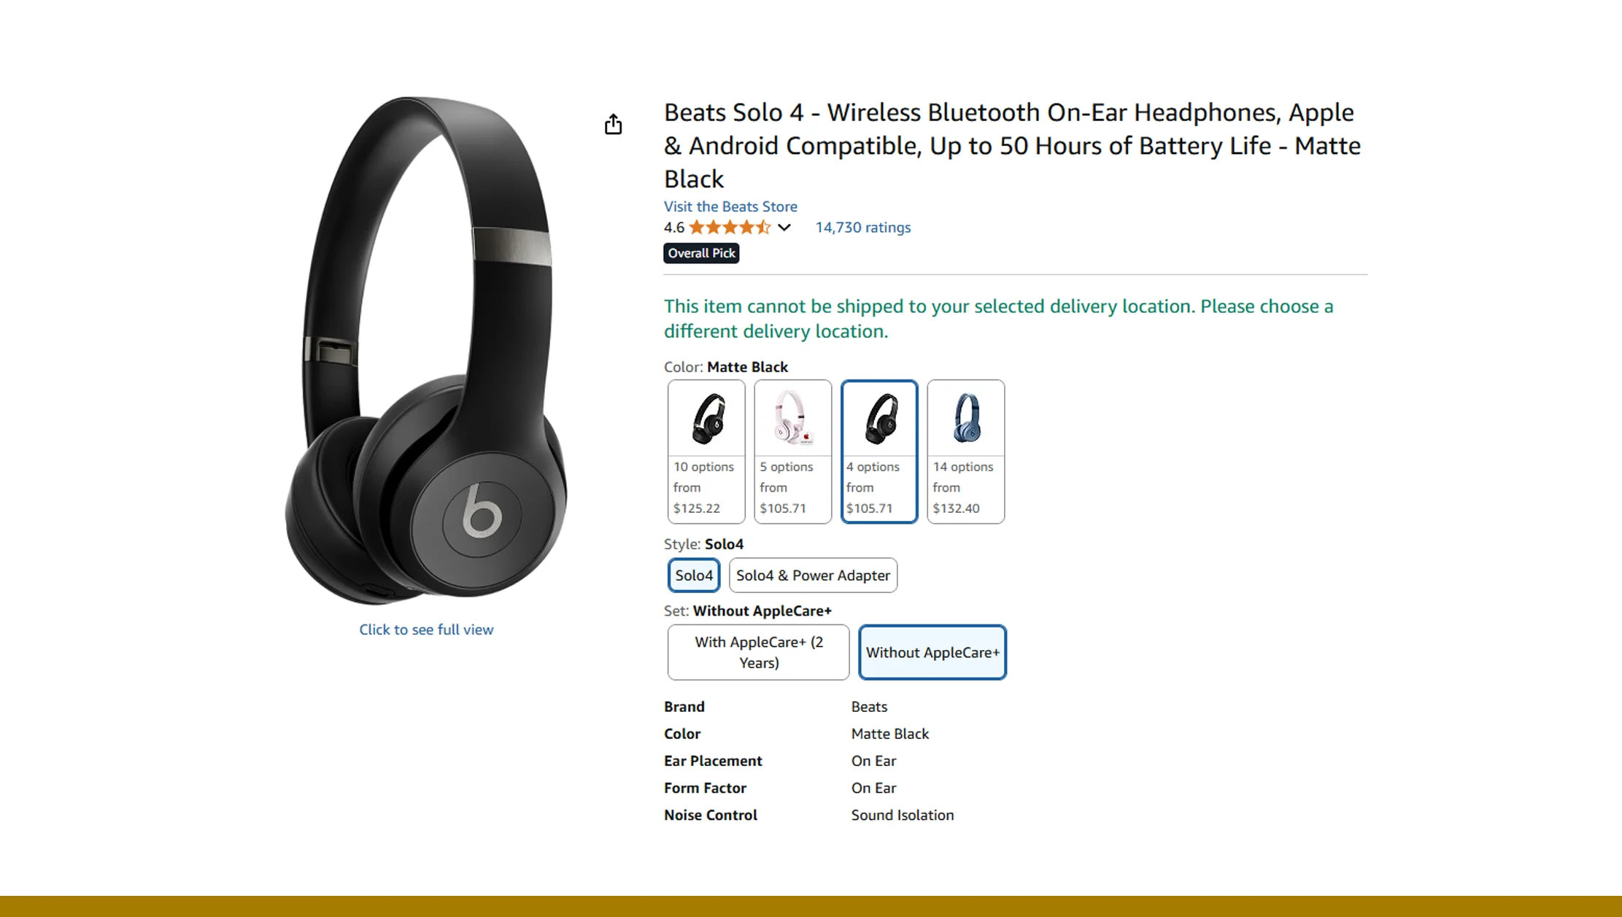Image resolution: width=1622 pixels, height=917 pixels.
Task: Pick the blue headphones color from $132.40
Action: [965, 451]
